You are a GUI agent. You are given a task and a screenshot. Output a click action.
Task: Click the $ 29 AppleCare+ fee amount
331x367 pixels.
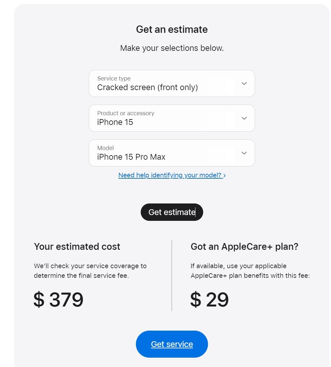click(210, 300)
